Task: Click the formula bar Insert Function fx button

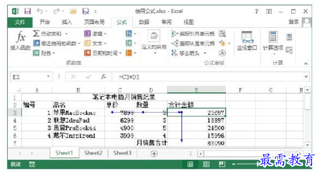Action: click(103, 77)
